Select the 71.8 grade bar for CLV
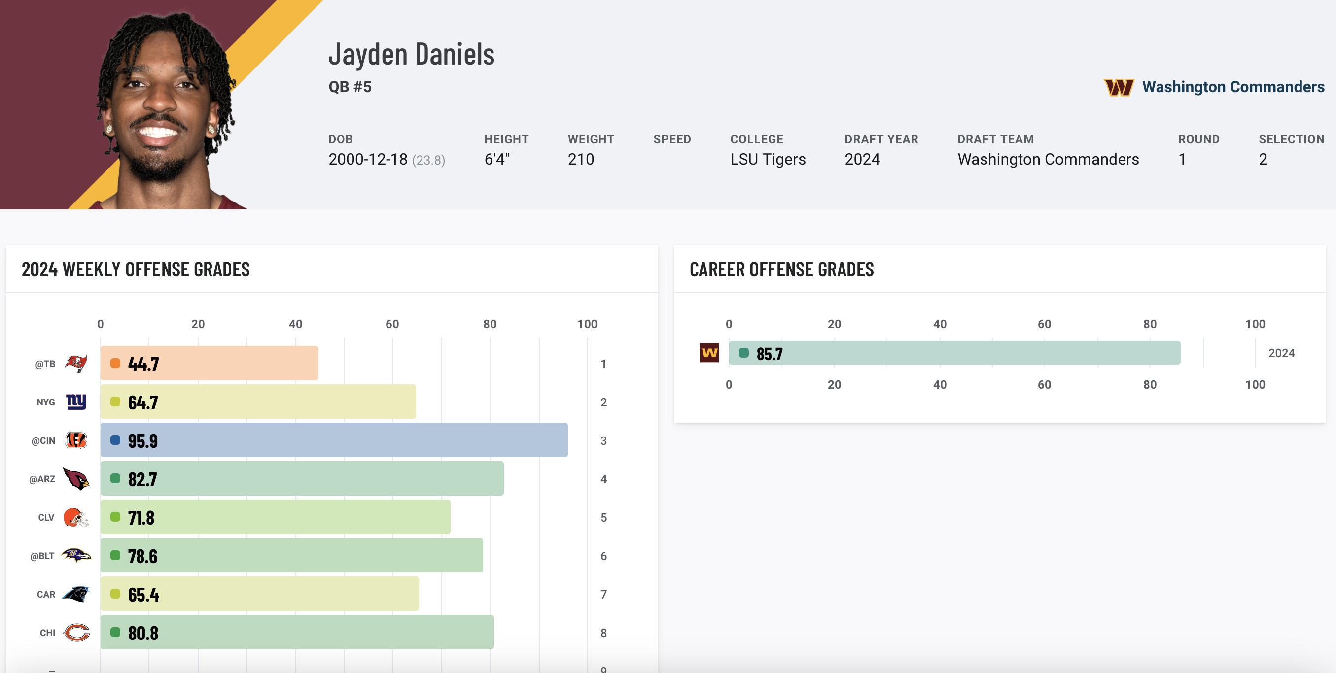 pyautogui.click(x=276, y=517)
